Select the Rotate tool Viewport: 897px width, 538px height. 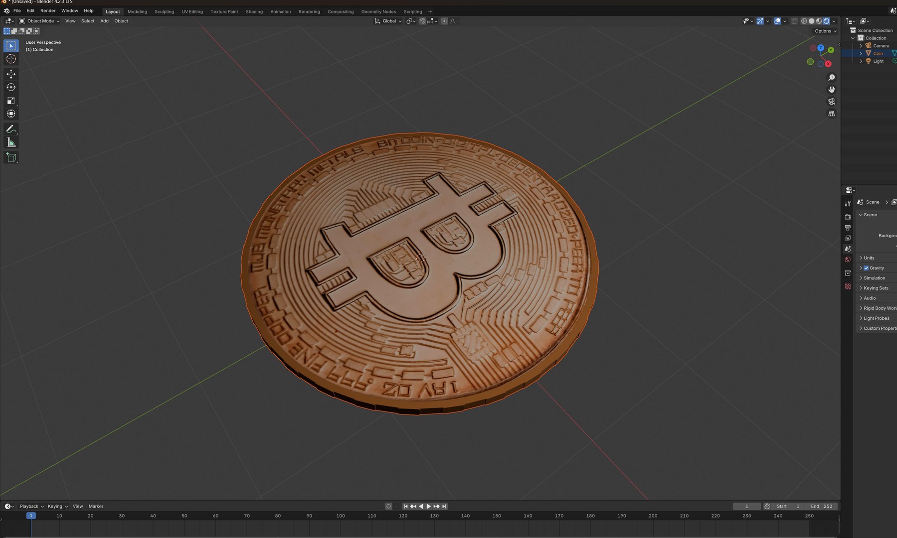11,87
